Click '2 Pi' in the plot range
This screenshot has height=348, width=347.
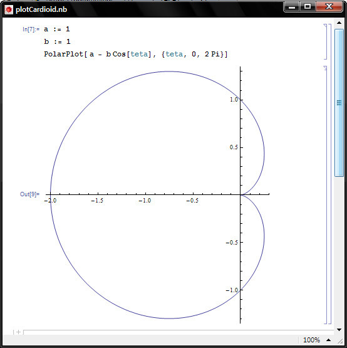[212, 54]
